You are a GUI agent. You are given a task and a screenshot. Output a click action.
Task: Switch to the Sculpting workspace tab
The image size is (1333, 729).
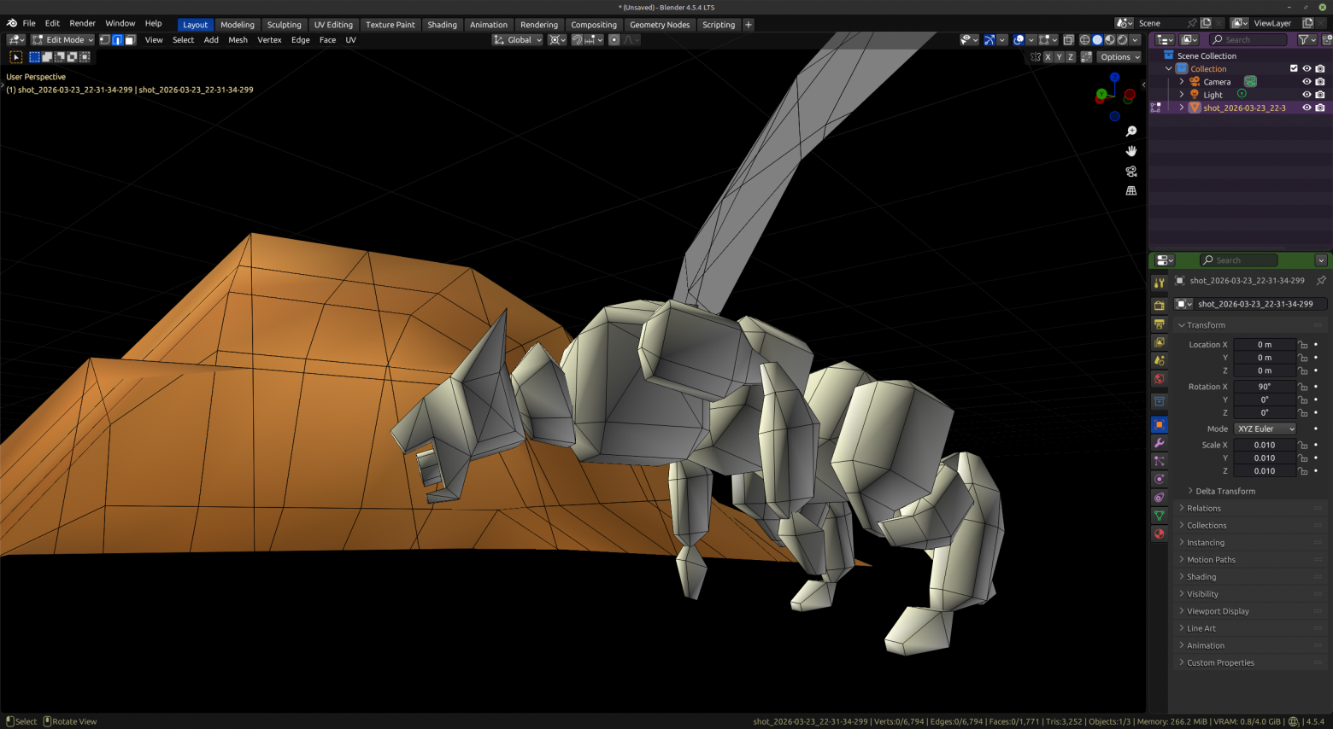click(284, 25)
